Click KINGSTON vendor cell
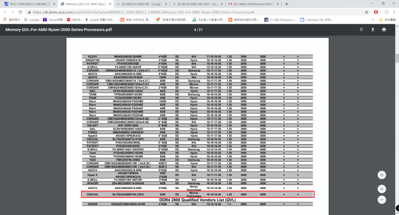The width and height of the screenshot is (399, 215). click(x=93, y=60)
